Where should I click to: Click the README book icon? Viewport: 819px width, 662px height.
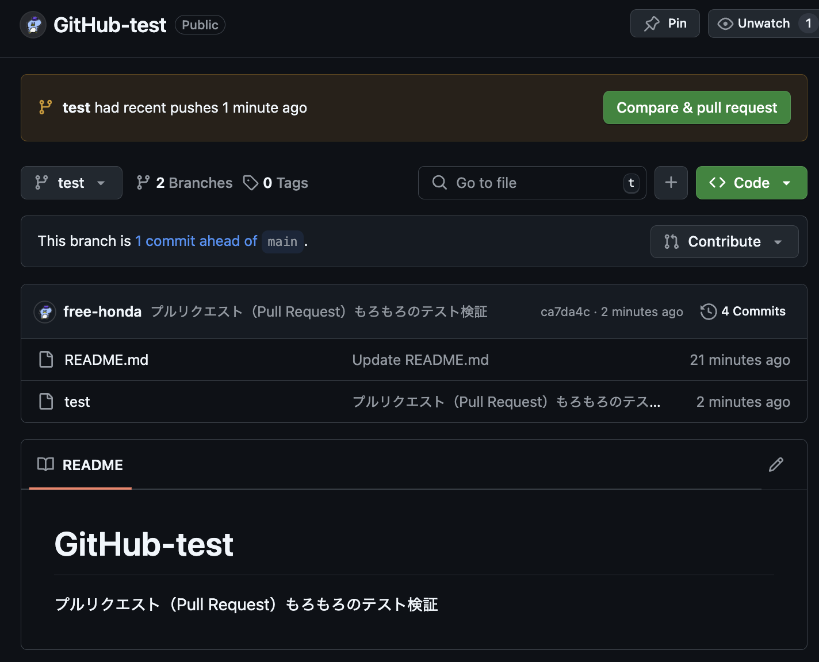point(45,464)
